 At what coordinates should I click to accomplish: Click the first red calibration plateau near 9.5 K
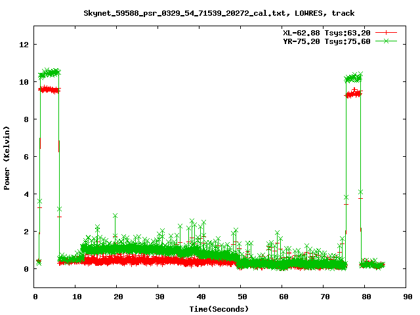[49, 90]
